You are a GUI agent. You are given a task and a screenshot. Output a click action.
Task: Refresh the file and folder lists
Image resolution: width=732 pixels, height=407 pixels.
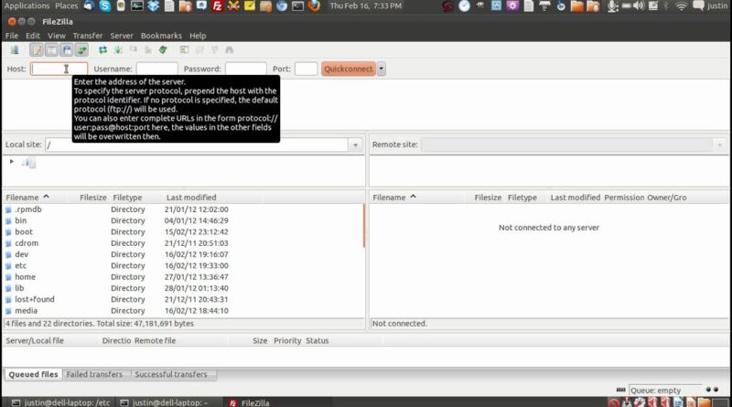click(x=102, y=50)
